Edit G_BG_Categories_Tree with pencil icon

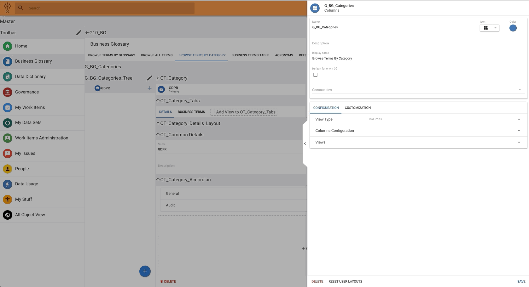pos(149,78)
